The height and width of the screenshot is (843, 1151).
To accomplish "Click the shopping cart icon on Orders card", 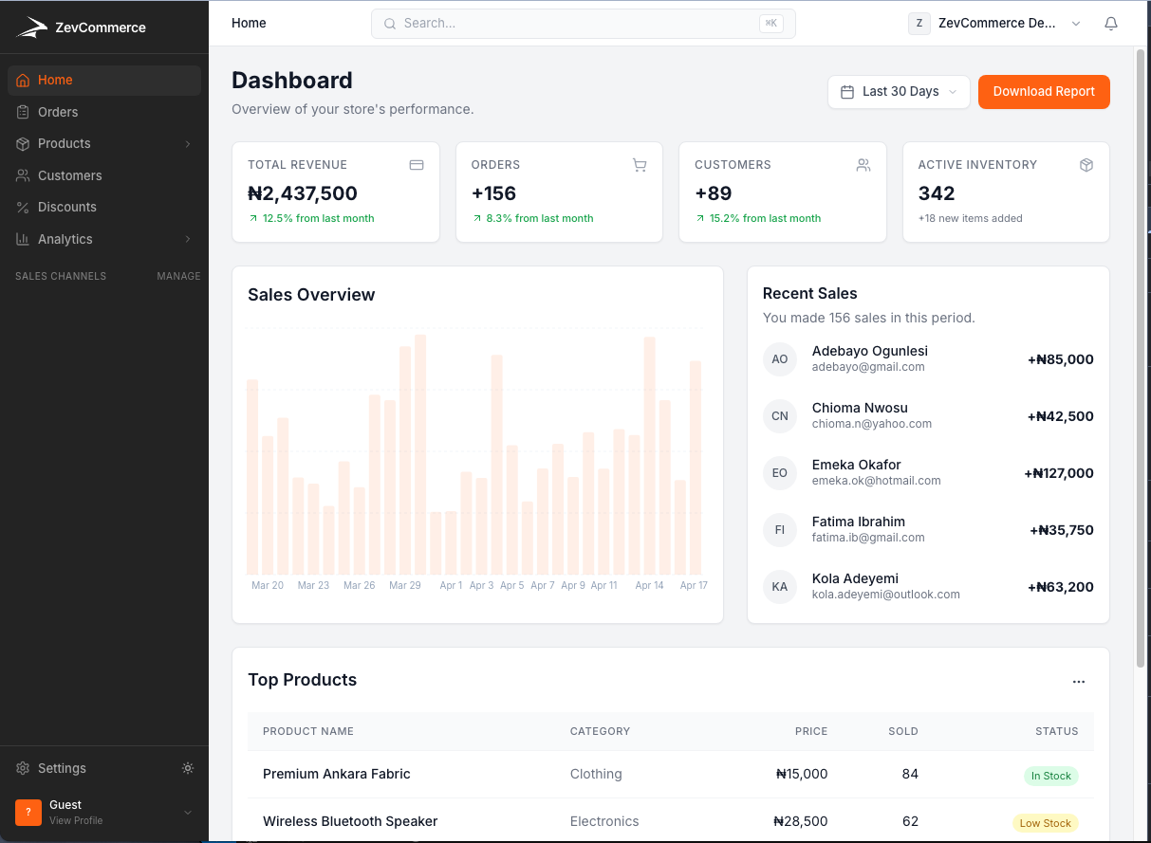I will point(640,165).
